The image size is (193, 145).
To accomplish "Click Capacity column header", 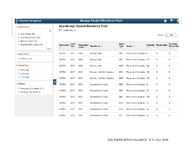I will pos(150,45).
